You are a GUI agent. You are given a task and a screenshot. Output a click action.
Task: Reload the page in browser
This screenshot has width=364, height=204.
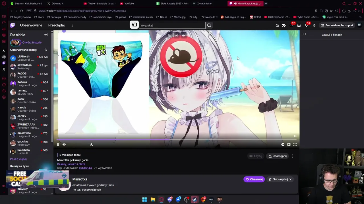click(22, 11)
